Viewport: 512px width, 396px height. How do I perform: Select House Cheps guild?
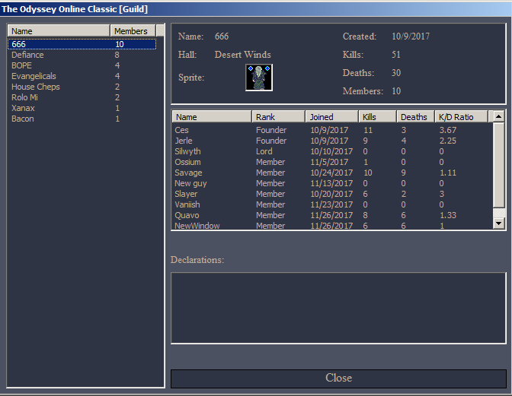tap(35, 87)
